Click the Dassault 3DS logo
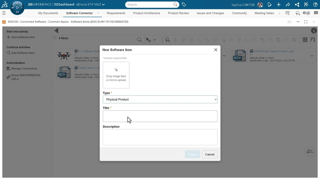Screen dimensions: 320x180 point(5,4)
